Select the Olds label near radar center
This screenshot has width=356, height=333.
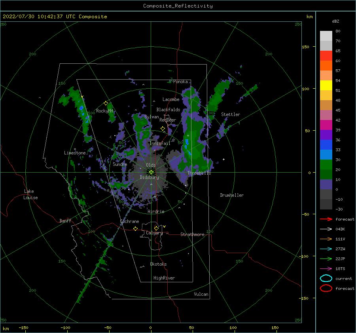tap(151, 165)
